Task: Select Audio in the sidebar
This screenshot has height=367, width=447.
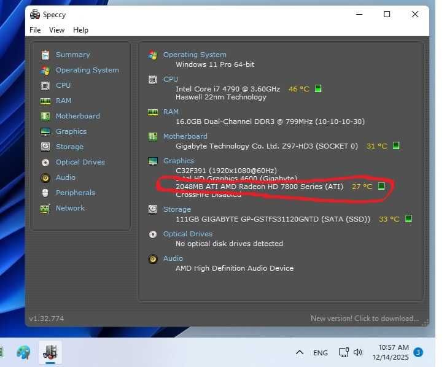Action: click(x=66, y=177)
